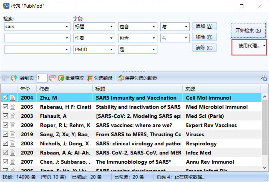Click NoteExpress app icon in title bar
This screenshot has height=182, width=269.
click(6, 6)
